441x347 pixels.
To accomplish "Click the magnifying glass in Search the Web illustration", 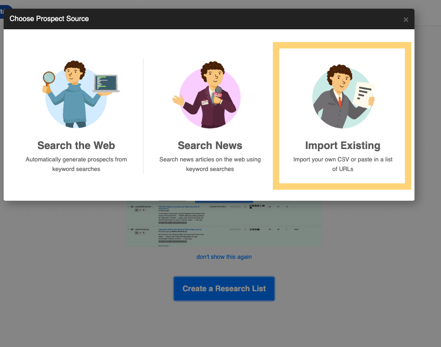I will coord(49,78).
